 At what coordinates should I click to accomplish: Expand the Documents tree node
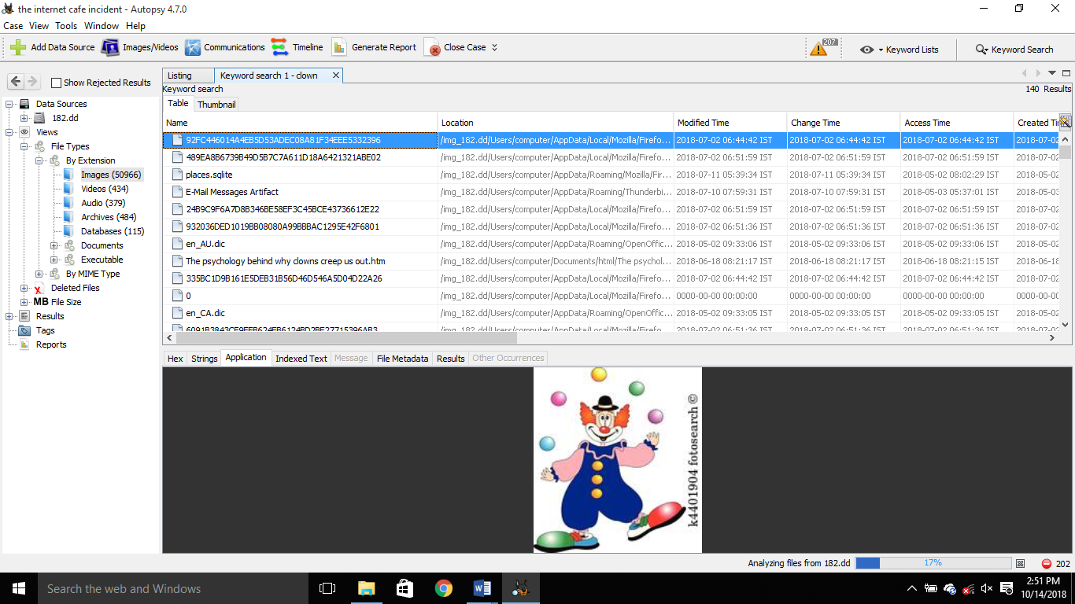pos(54,245)
